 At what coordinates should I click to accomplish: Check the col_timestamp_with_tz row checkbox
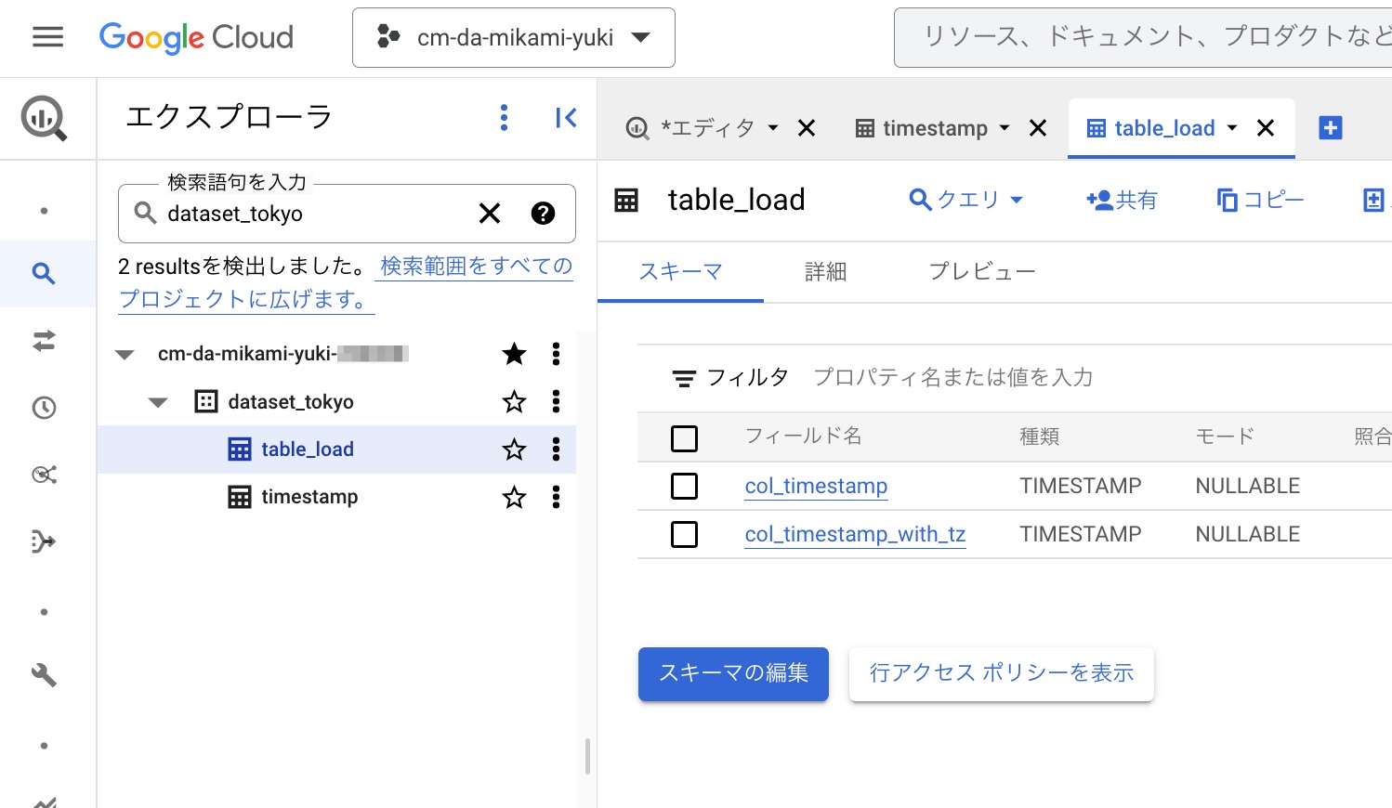tap(685, 534)
